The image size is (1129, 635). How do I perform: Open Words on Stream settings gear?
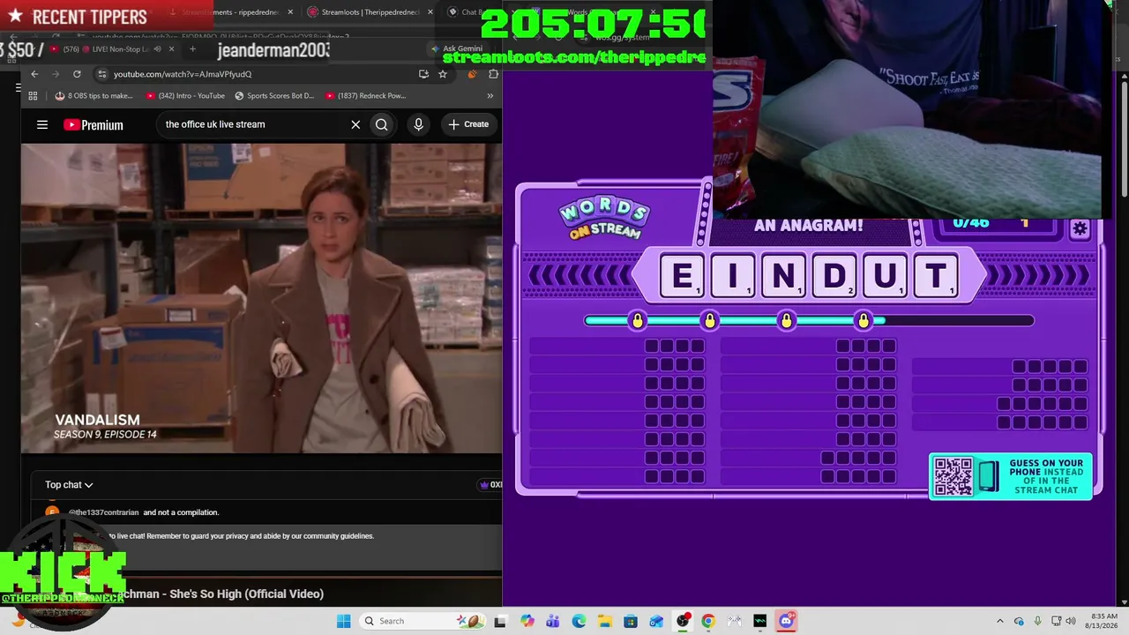pos(1080,229)
